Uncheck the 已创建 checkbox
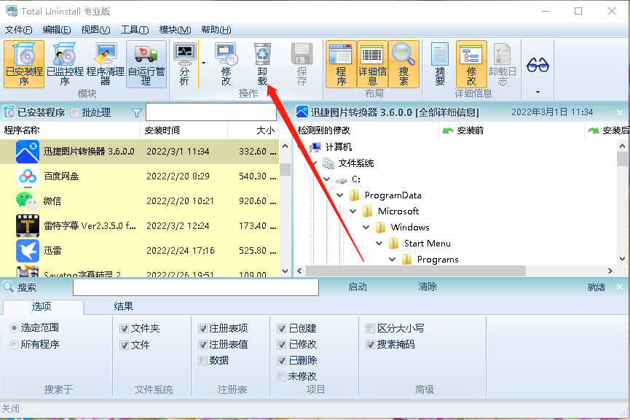The image size is (630, 420). coord(282,328)
